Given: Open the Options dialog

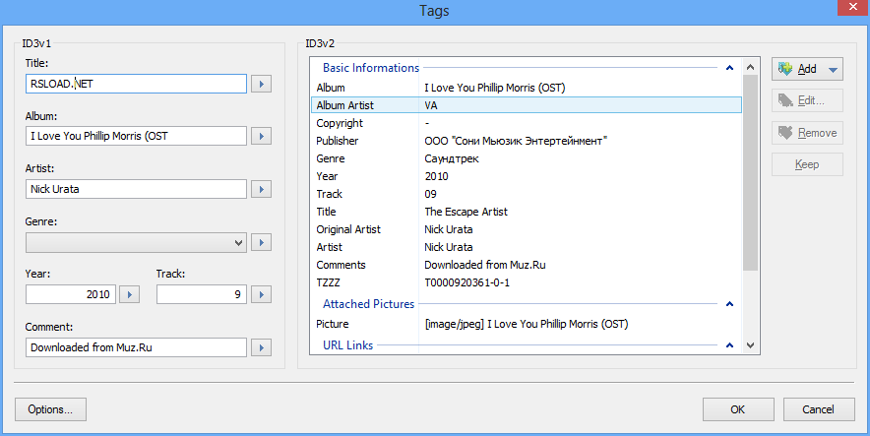Looking at the screenshot, I should (51, 409).
